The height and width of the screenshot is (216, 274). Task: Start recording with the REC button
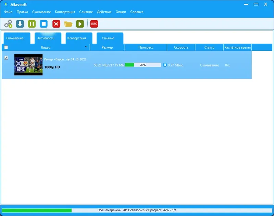click(x=94, y=24)
